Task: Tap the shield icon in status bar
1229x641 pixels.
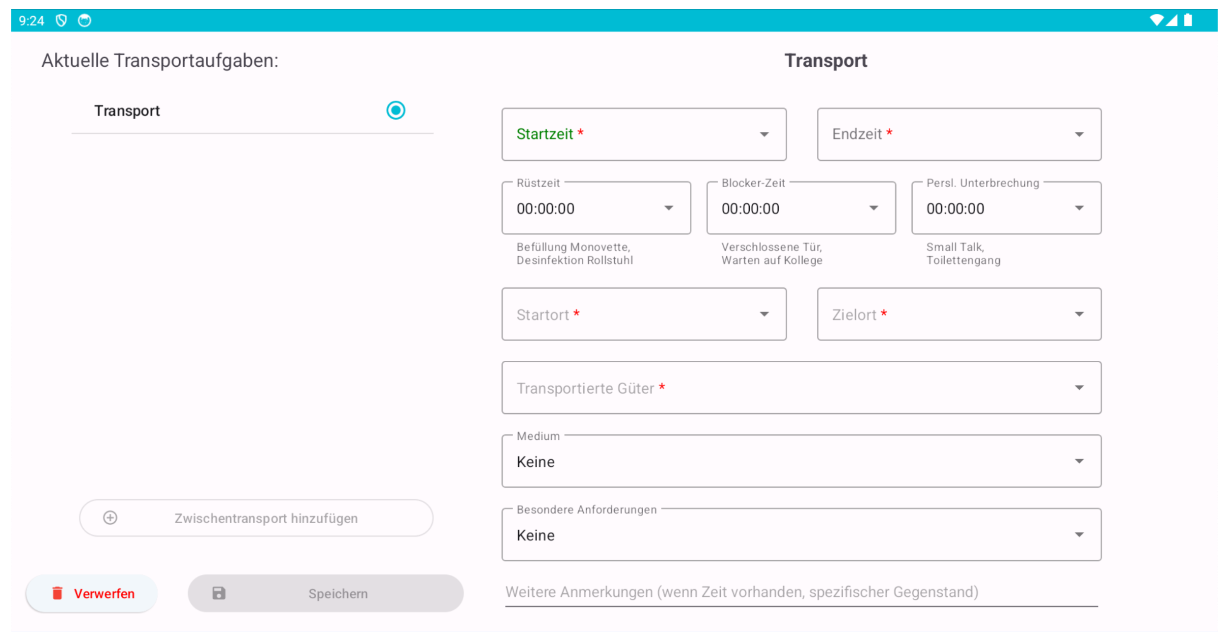Action: pos(61,21)
